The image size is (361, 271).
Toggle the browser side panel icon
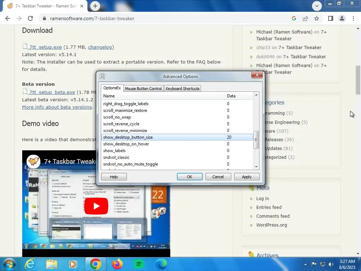coord(331,18)
